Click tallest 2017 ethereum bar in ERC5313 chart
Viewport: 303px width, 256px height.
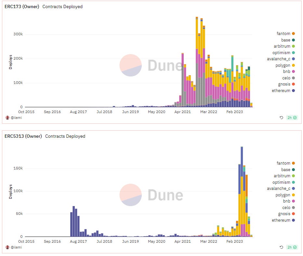click(x=73, y=221)
